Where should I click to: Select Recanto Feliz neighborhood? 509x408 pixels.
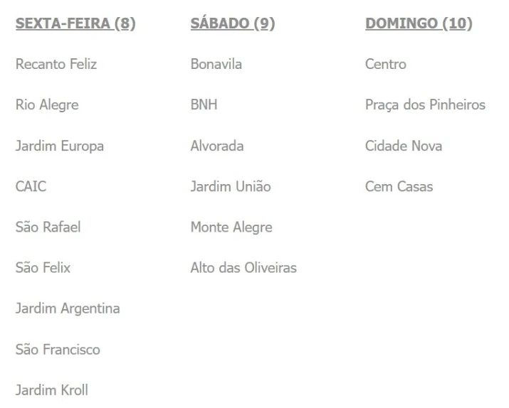pos(56,65)
